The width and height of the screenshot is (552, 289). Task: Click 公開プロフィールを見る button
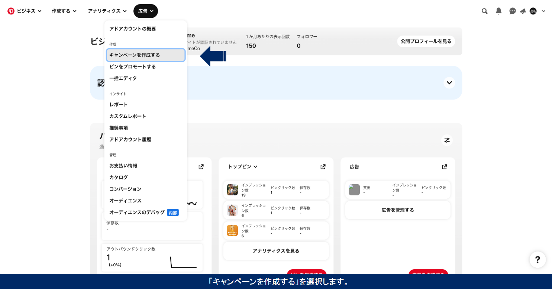pos(426,41)
